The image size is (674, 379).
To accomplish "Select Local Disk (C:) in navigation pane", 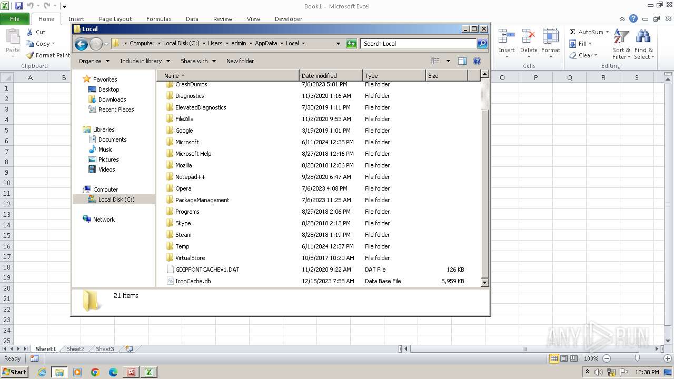I will tap(116, 200).
